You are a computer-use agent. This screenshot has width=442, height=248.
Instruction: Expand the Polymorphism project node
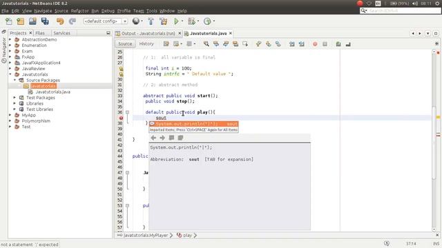click(x=10, y=121)
